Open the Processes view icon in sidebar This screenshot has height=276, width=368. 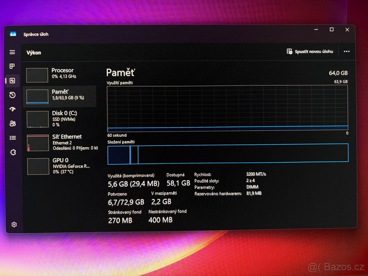(x=12, y=66)
